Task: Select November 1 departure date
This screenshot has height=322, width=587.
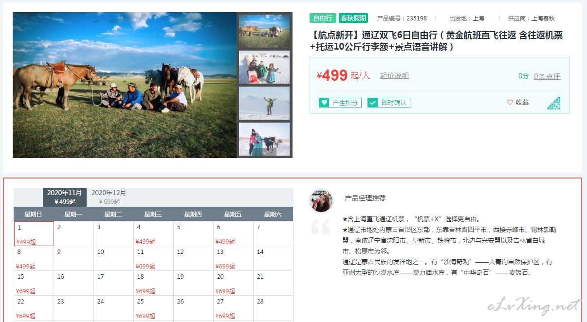Action: coord(34,234)
